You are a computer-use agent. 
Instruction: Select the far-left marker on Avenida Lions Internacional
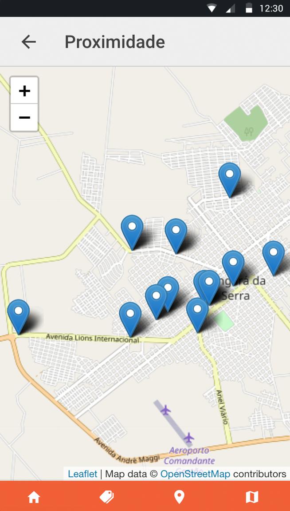click(x=19, y=317)
